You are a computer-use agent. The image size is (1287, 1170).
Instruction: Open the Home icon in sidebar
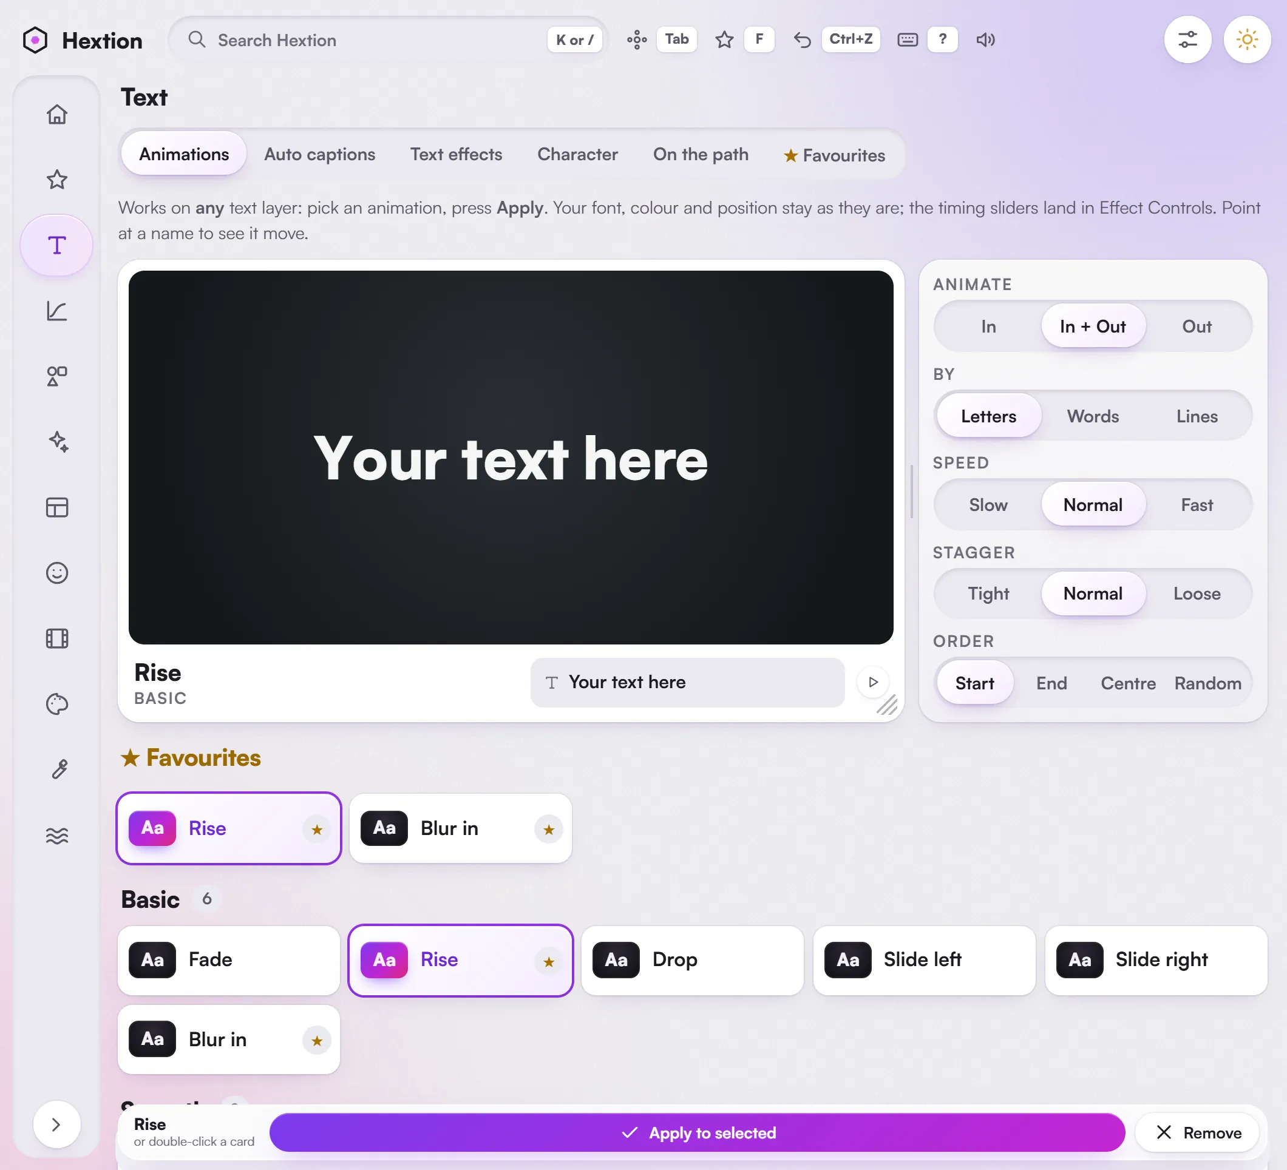coord(57,114)
